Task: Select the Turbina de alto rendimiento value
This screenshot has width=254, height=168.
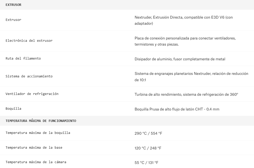Action: point(186,94)
